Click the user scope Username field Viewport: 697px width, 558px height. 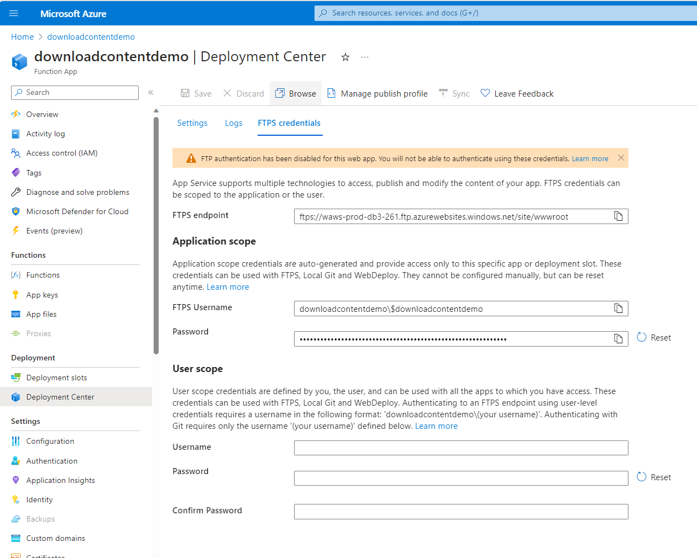click(461, 448)
